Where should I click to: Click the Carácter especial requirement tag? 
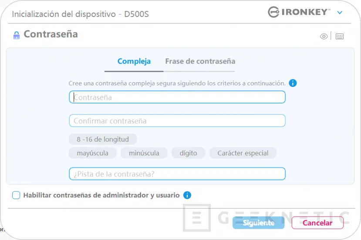point(243,153)
